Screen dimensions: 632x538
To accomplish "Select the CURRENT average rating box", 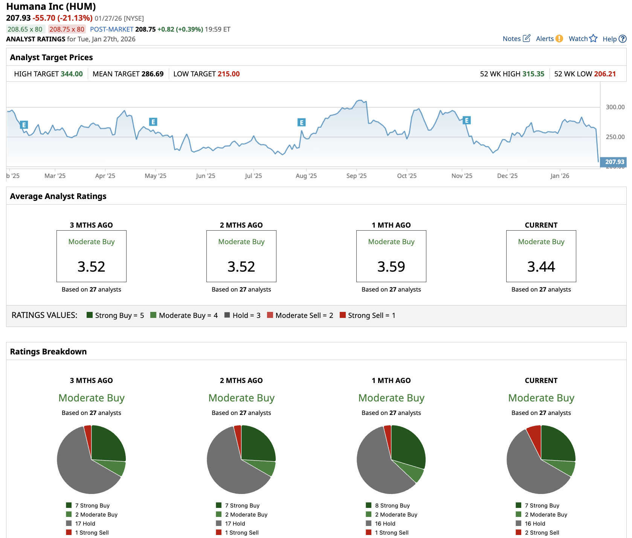I will [541, 256].
